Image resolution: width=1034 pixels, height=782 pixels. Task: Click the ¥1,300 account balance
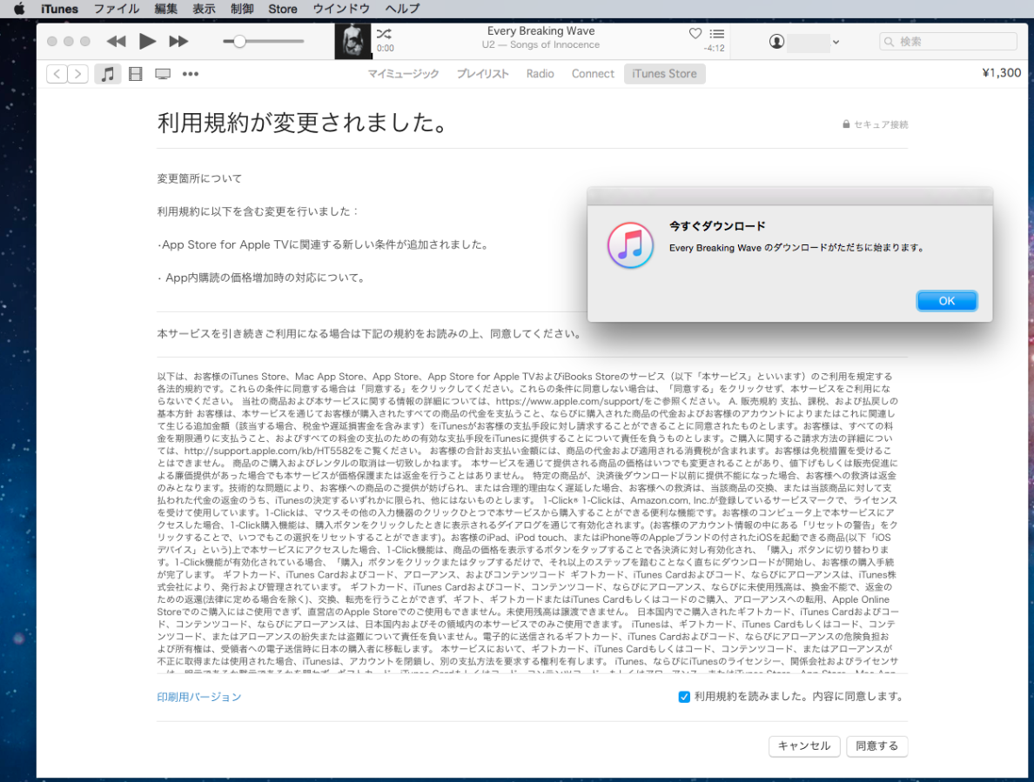[x=1001, y=72]
